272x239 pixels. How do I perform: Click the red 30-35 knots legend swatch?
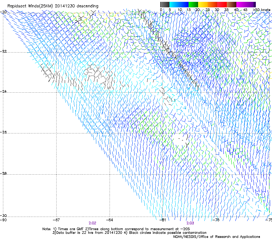click(222, 4)
